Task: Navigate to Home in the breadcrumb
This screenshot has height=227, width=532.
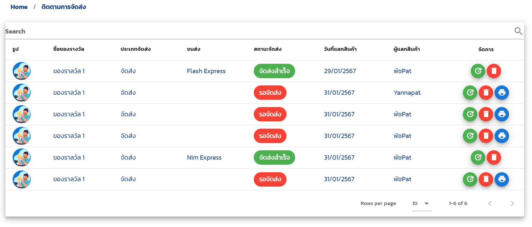Action: [x=19, y=7]
